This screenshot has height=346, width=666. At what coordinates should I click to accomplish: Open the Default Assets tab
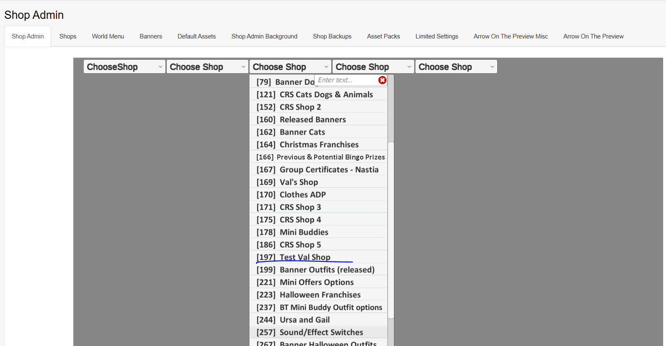click(197, 36)
